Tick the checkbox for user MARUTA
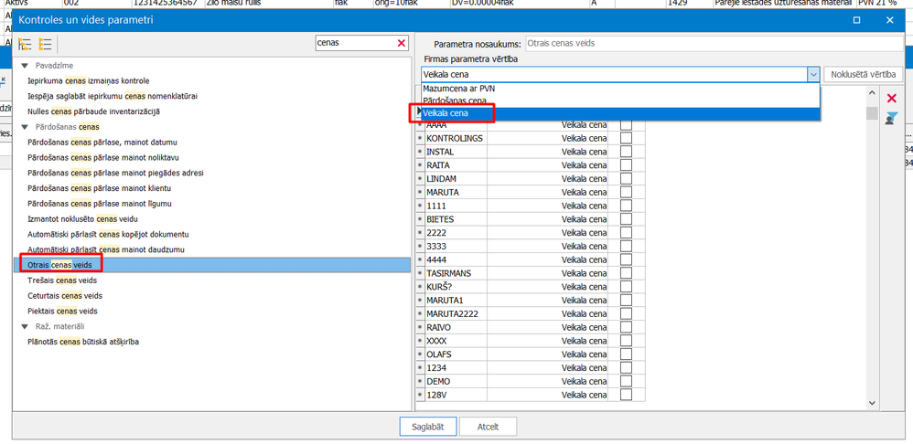 pos(626,192)
